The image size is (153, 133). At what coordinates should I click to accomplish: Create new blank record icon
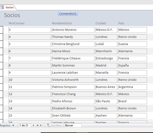click(42, 125)
